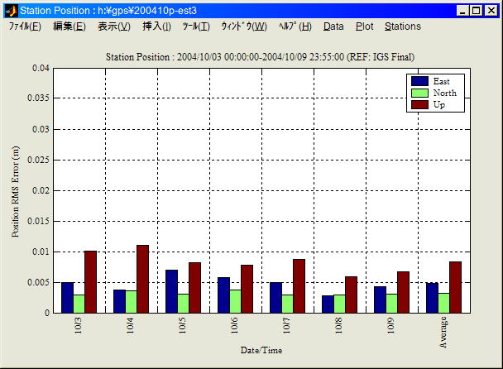Open the Stations menu
Screen dimensions: 503x369
(402, 26)
